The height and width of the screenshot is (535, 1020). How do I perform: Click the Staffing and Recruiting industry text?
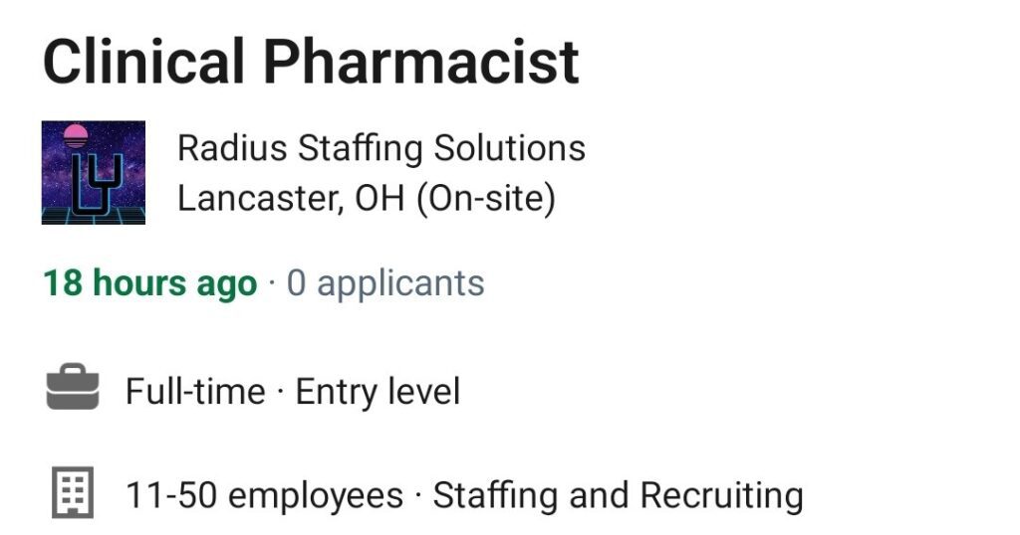pos(618,495)
